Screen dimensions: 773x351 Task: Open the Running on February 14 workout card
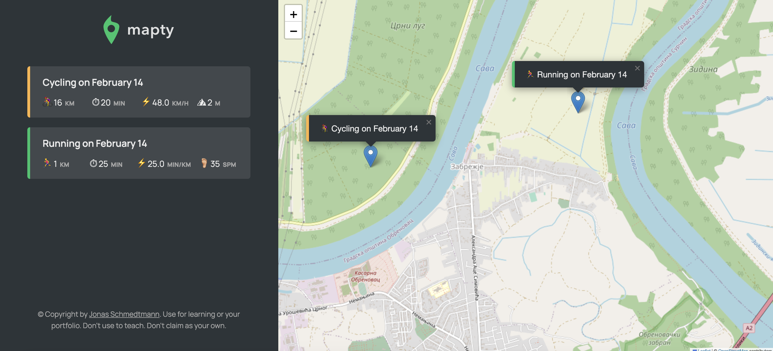[x=139, y=153]
